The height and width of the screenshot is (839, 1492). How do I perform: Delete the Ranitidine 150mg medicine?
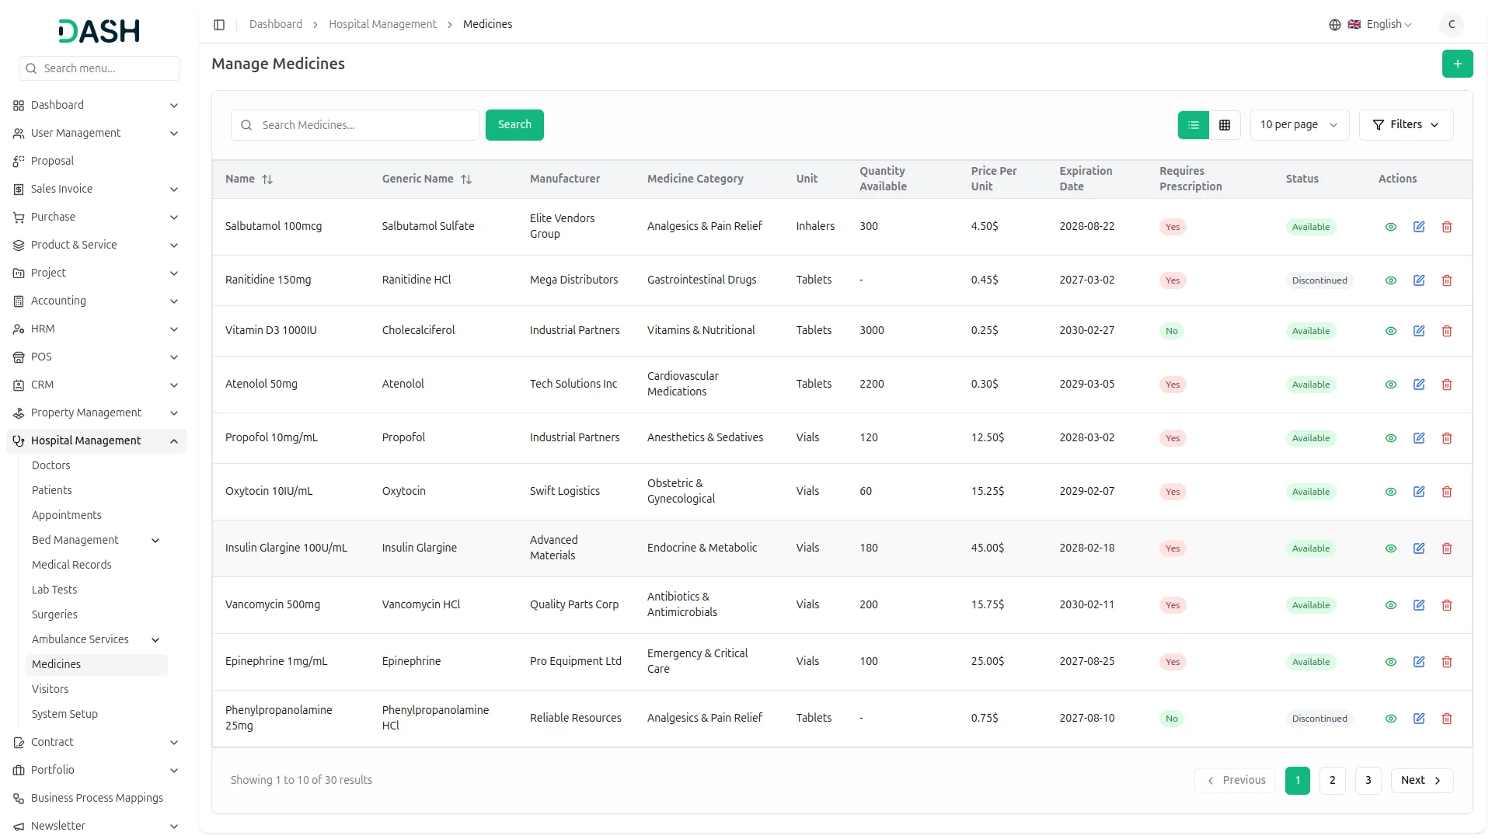tap(1446, 280)
